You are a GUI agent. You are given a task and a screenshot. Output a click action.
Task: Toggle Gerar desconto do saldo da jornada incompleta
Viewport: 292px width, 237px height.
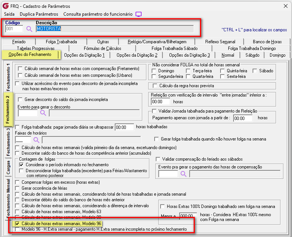[20, 99]
